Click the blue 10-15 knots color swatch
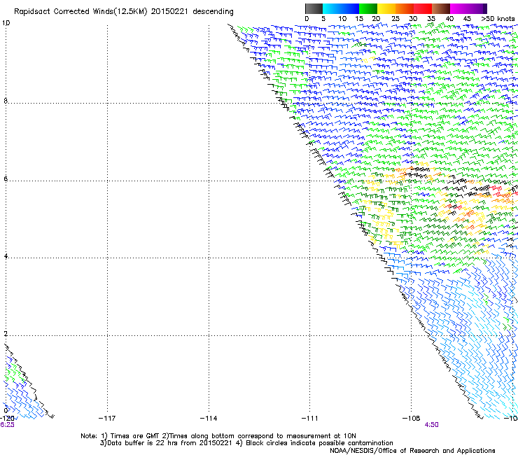The image size is (518, 455). click(350, 8)
